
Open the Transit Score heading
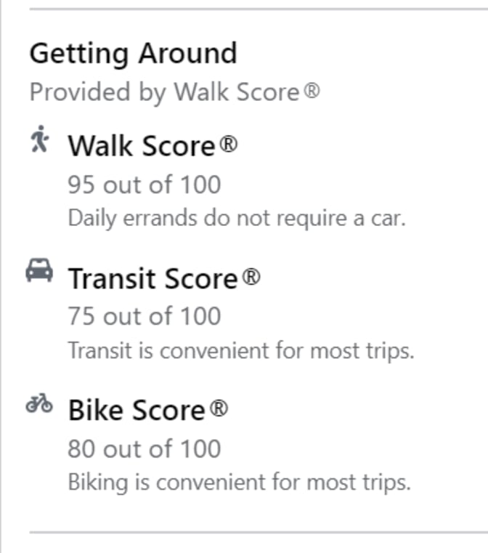[x=153, y=278]
